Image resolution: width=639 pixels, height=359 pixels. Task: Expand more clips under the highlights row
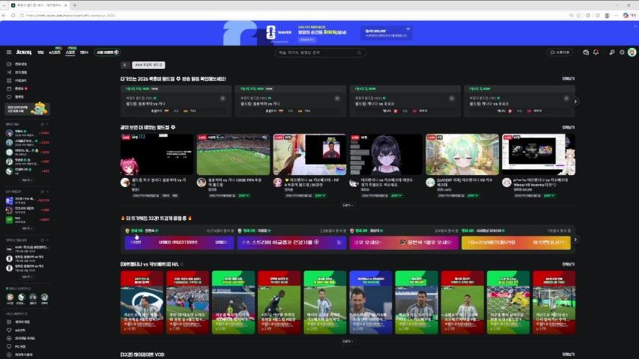point(348,342)
